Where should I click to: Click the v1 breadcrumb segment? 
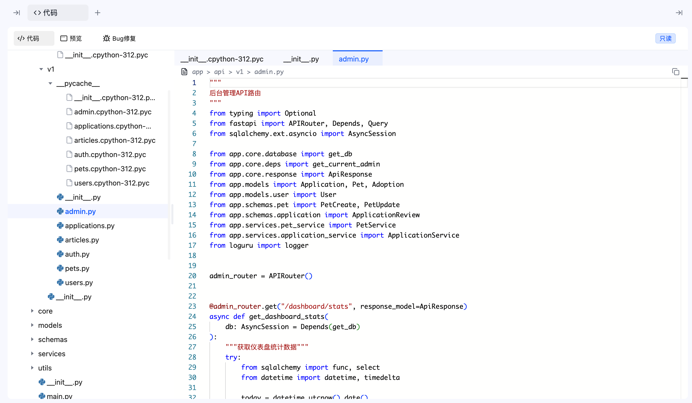pos(239,72)
